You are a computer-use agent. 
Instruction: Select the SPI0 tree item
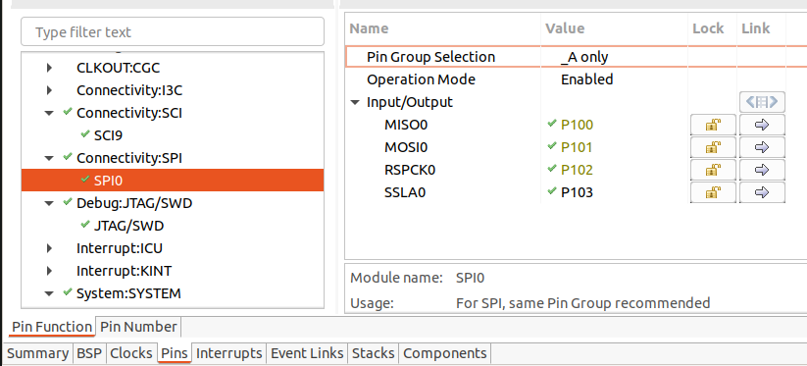coord(173,181)
